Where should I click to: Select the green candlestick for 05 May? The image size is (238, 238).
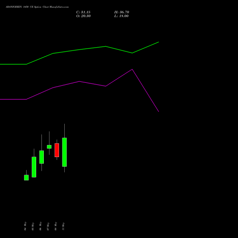pos(34,167)
